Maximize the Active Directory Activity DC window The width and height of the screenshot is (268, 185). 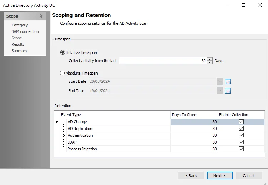pyautogui.click(x=243, y=5)
